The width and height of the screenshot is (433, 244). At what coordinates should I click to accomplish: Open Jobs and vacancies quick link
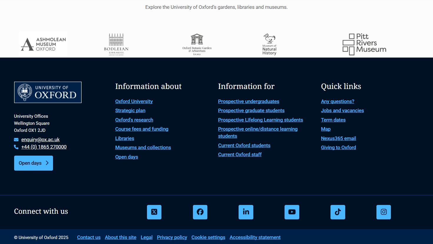tap(342, 110)
